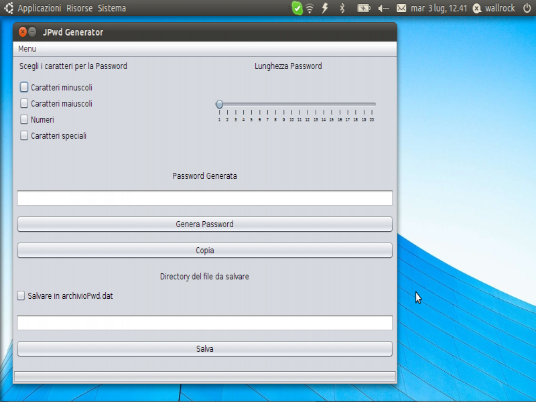Enable Caratteri minuscoli checkbox
The height and width of the screenshot is (402, 536).
point(24,87)
